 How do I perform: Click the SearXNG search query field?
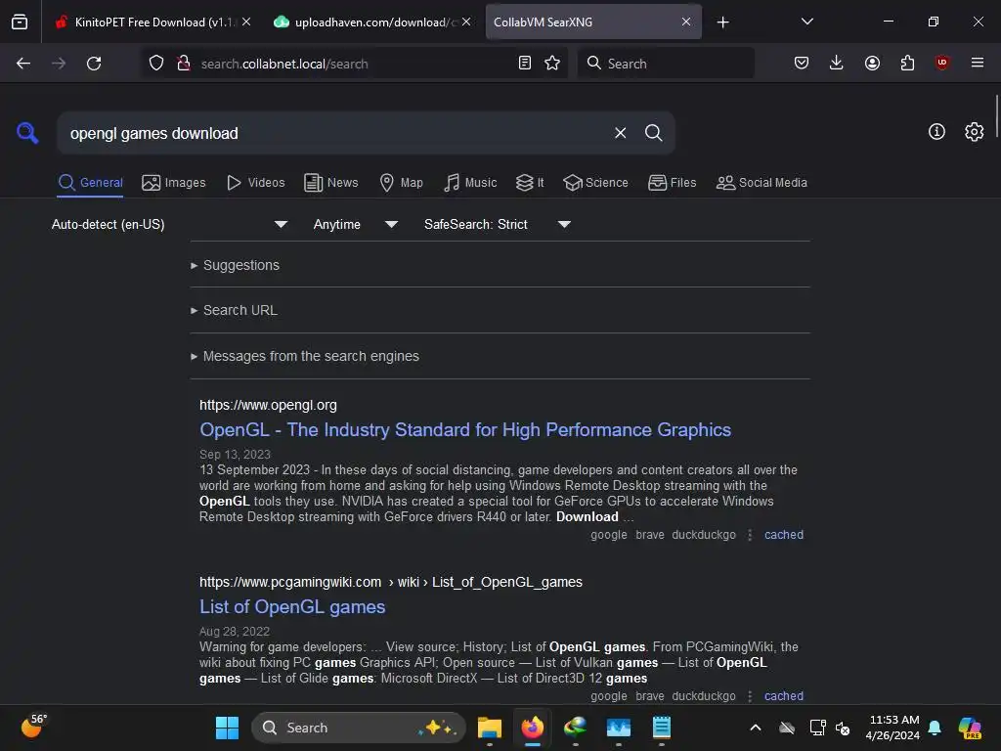[x=335, y=133]
